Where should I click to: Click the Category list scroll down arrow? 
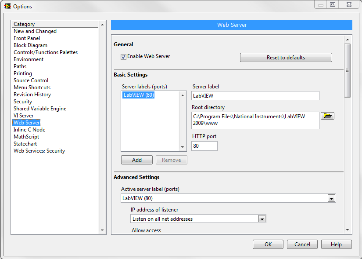(103, 230)
